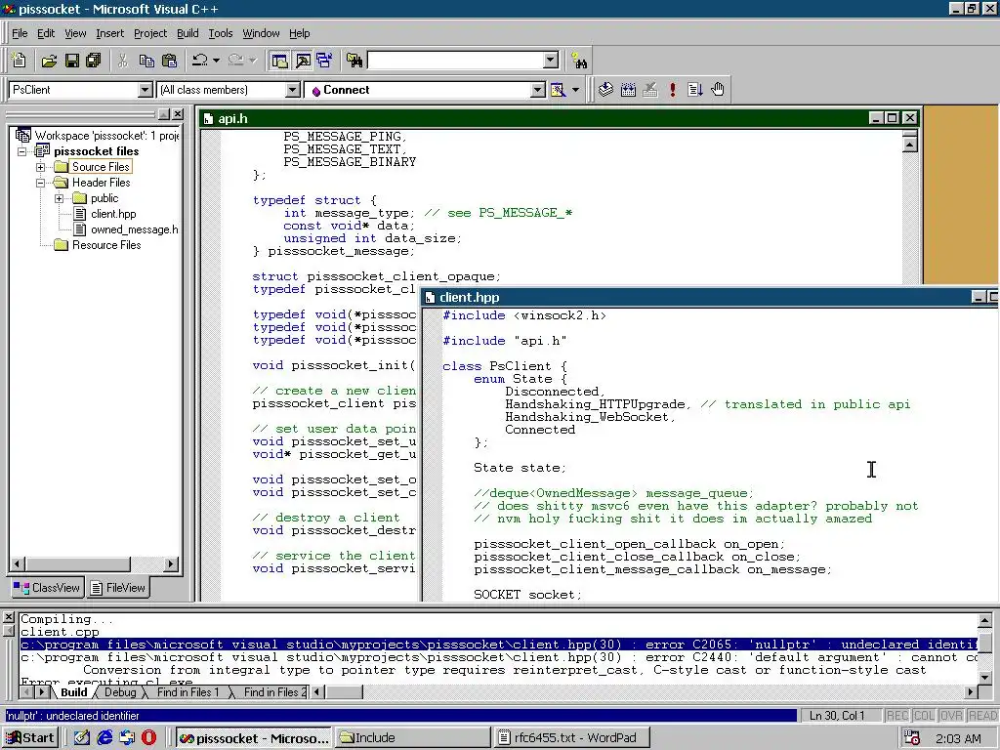The width and height of the screenshot is (1000, 750).
Task: Launch Internet Explorer from quick launch
Action: click(104, 738)
